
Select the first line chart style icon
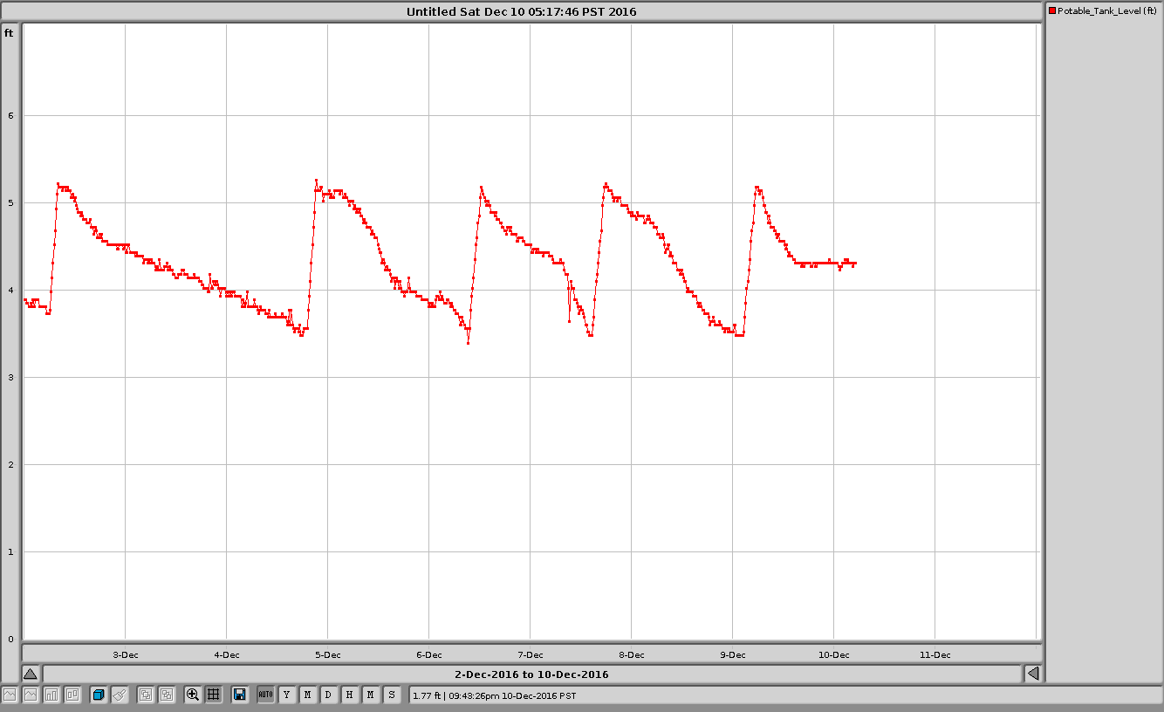pos(10,695)
